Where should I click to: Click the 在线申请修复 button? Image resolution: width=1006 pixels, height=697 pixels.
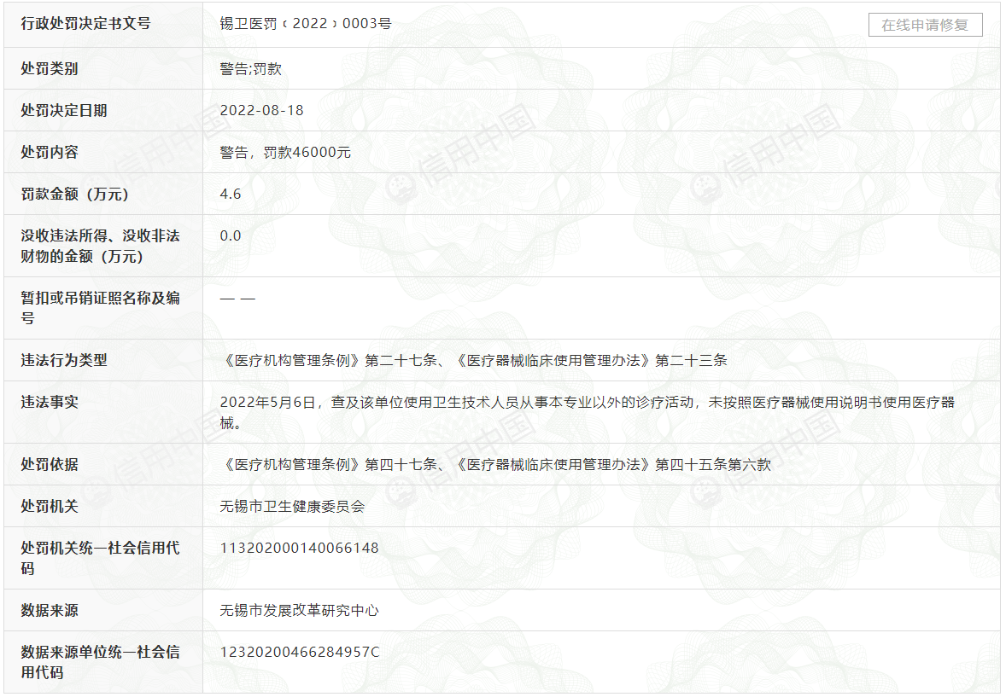tap(925, 25)
